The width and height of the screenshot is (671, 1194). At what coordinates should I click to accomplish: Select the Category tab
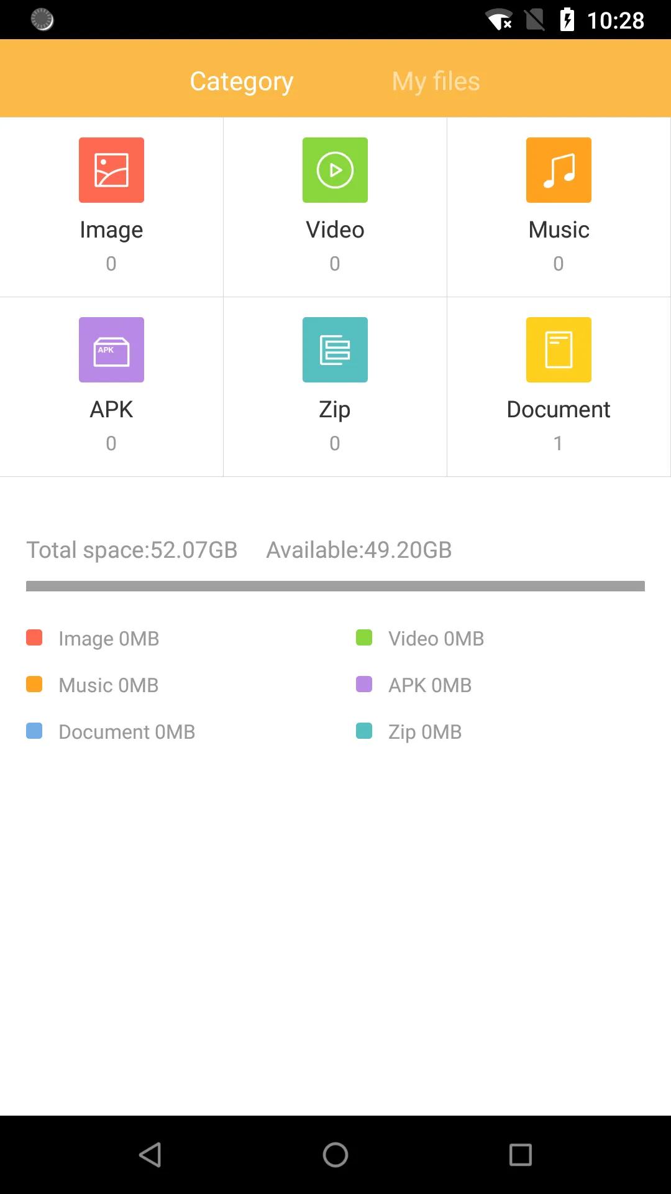click(241, 81)
